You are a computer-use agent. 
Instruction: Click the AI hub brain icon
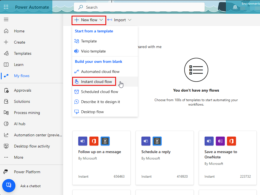coord(6,124)
